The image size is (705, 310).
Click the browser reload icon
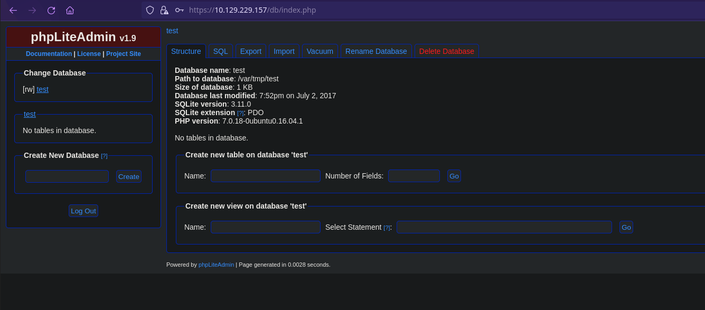pos(51,11)
